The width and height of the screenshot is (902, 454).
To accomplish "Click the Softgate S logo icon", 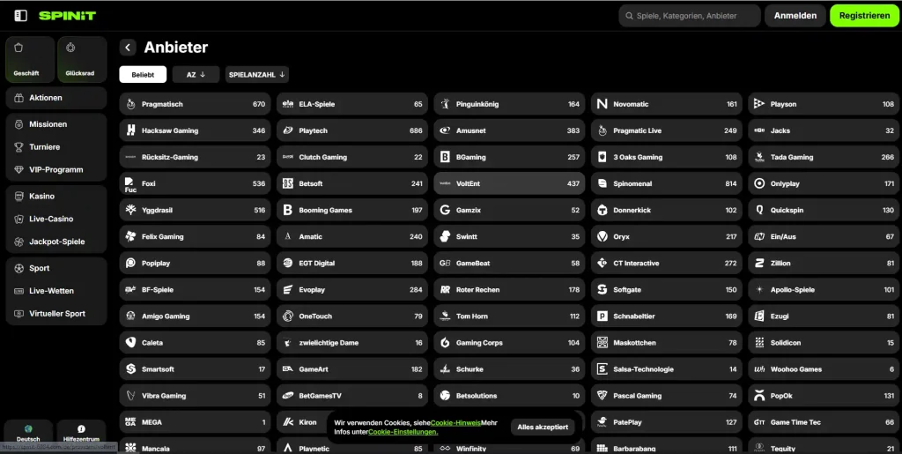I will click(603, 289).
